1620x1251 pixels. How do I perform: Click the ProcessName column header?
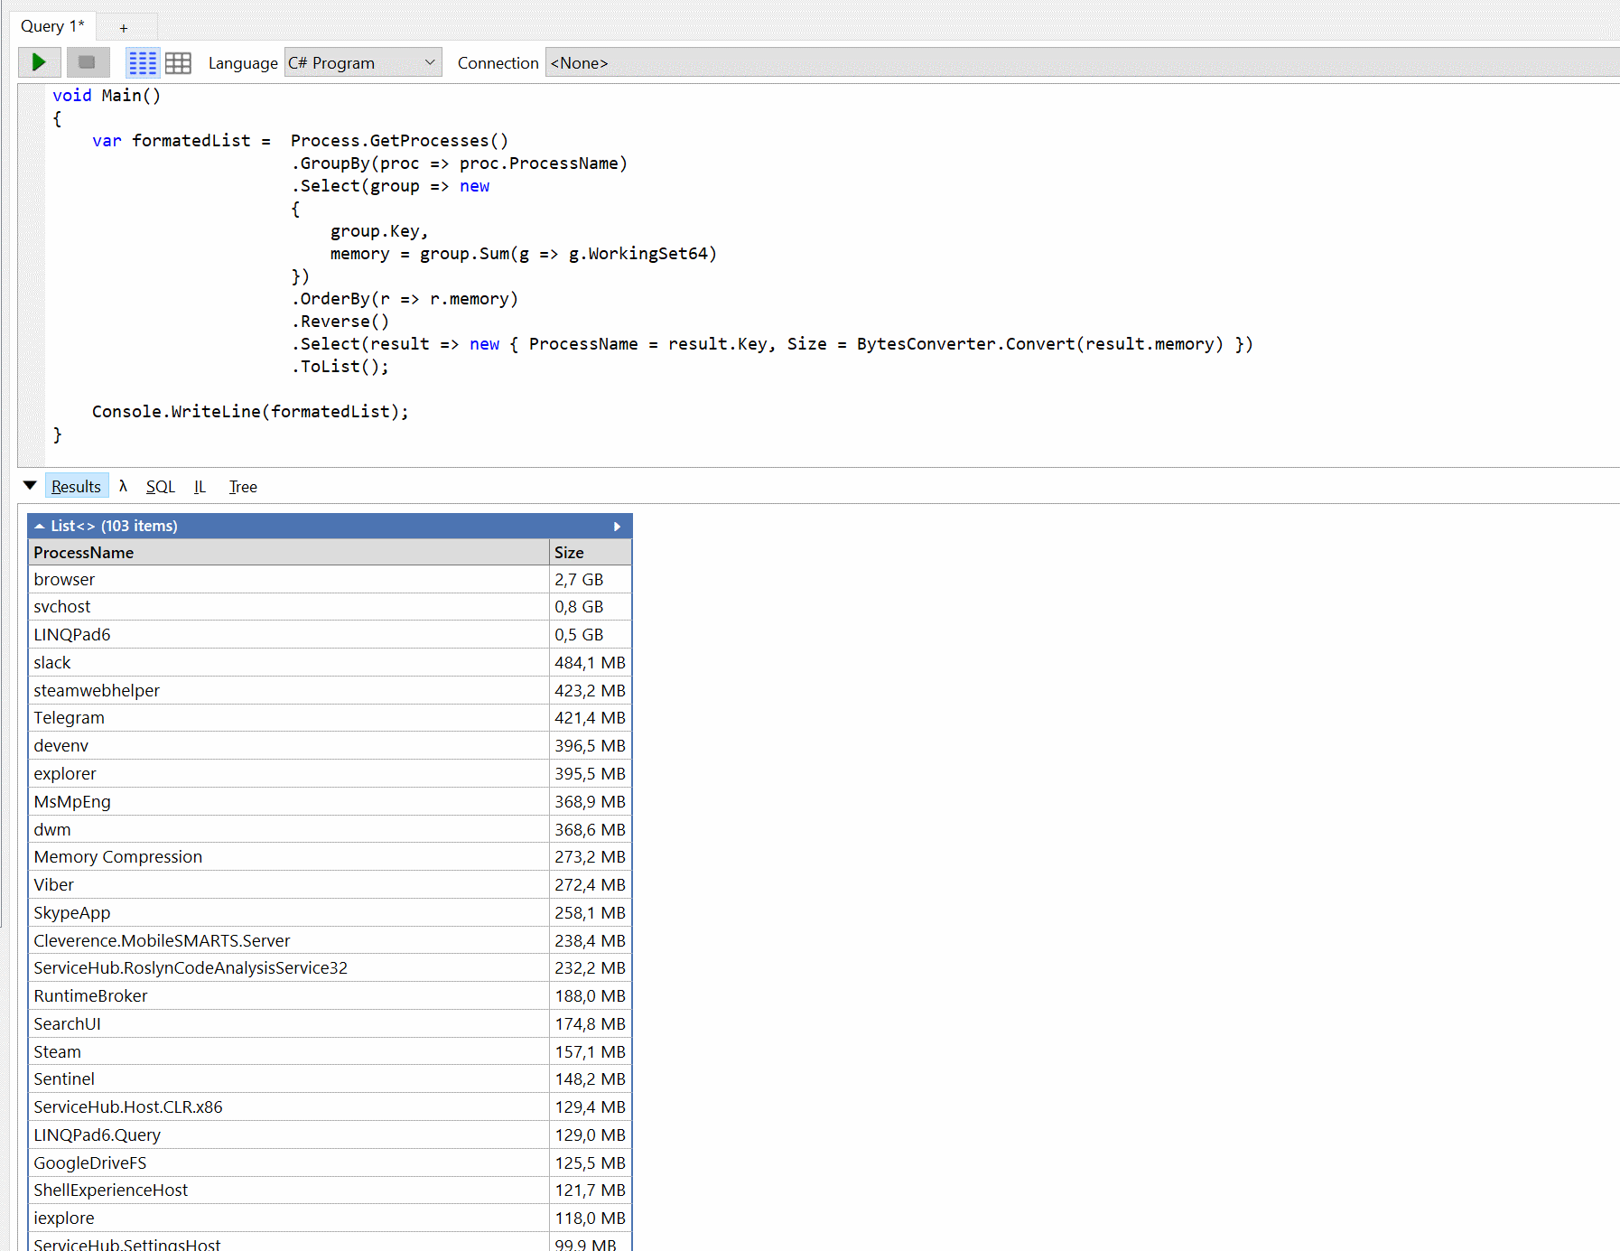(289, 553)
